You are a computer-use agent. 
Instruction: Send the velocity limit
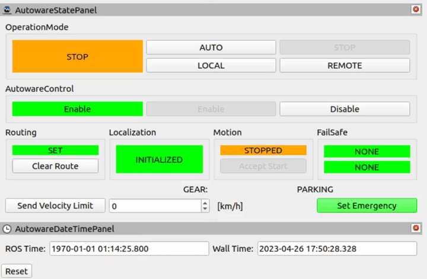click(55, 206)
